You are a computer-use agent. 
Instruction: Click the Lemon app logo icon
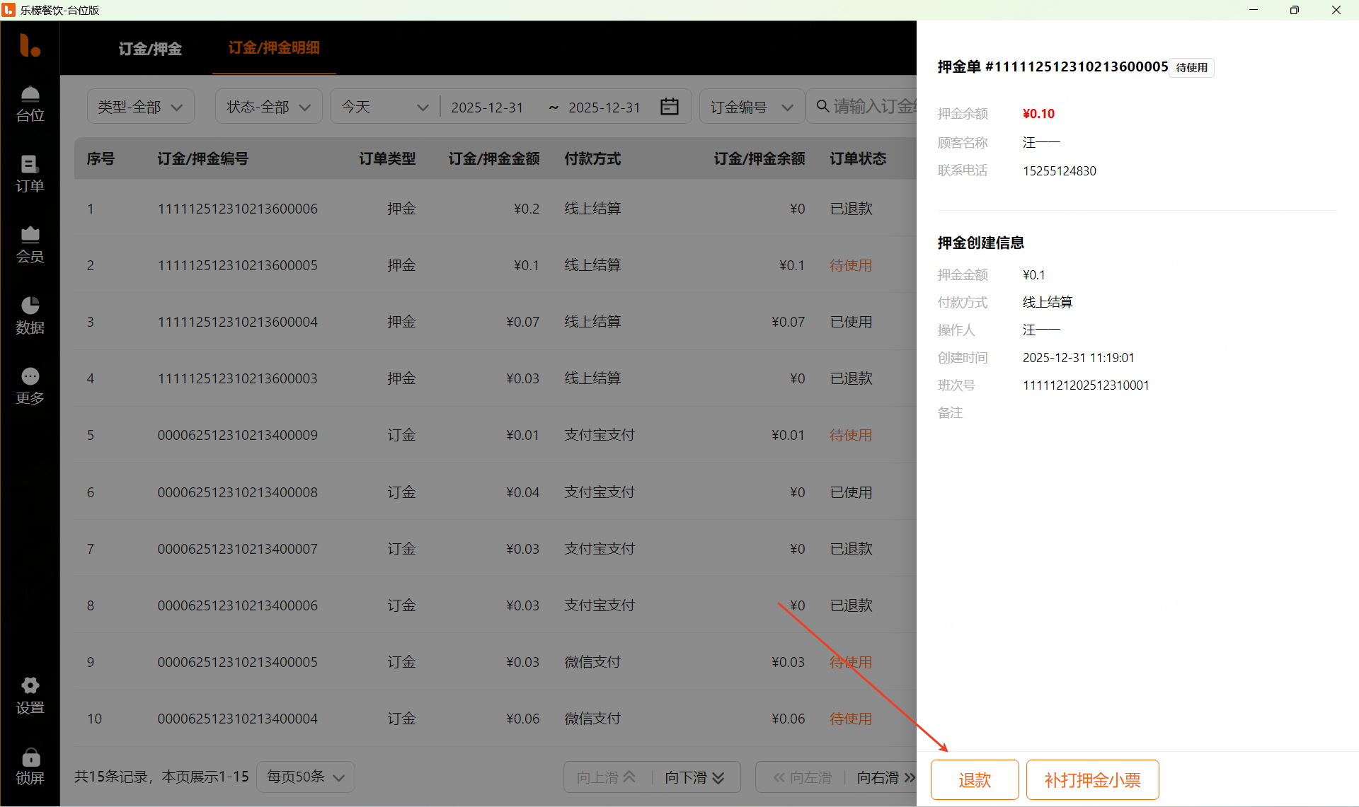coord(30,45)
